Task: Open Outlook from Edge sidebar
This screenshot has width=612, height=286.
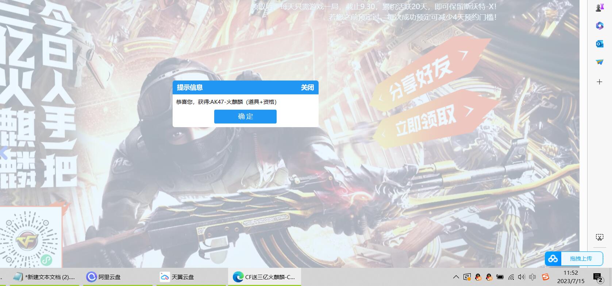Action: tap(599, 44)
